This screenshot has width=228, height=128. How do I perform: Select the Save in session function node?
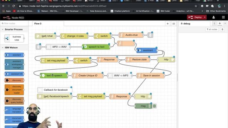pos(150,75)
